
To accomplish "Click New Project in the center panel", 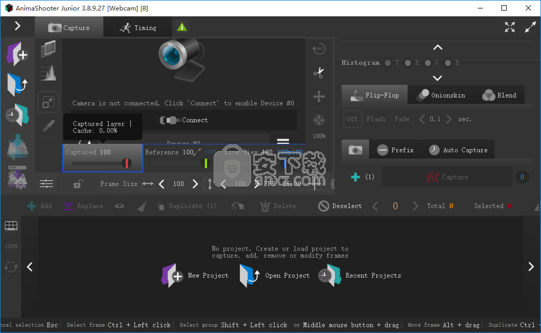I will tap(195, 276).
